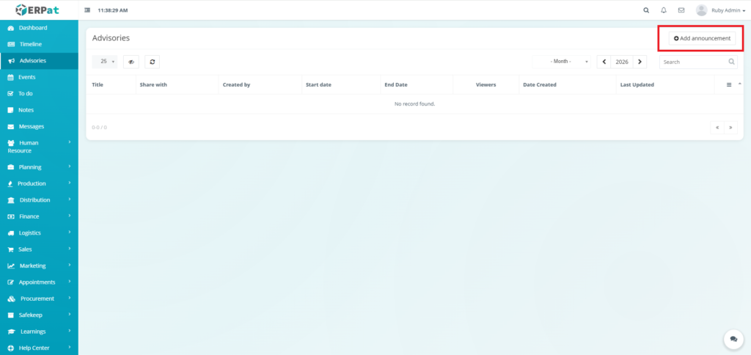Open the mail envelope icon in header

pos(681,10)
